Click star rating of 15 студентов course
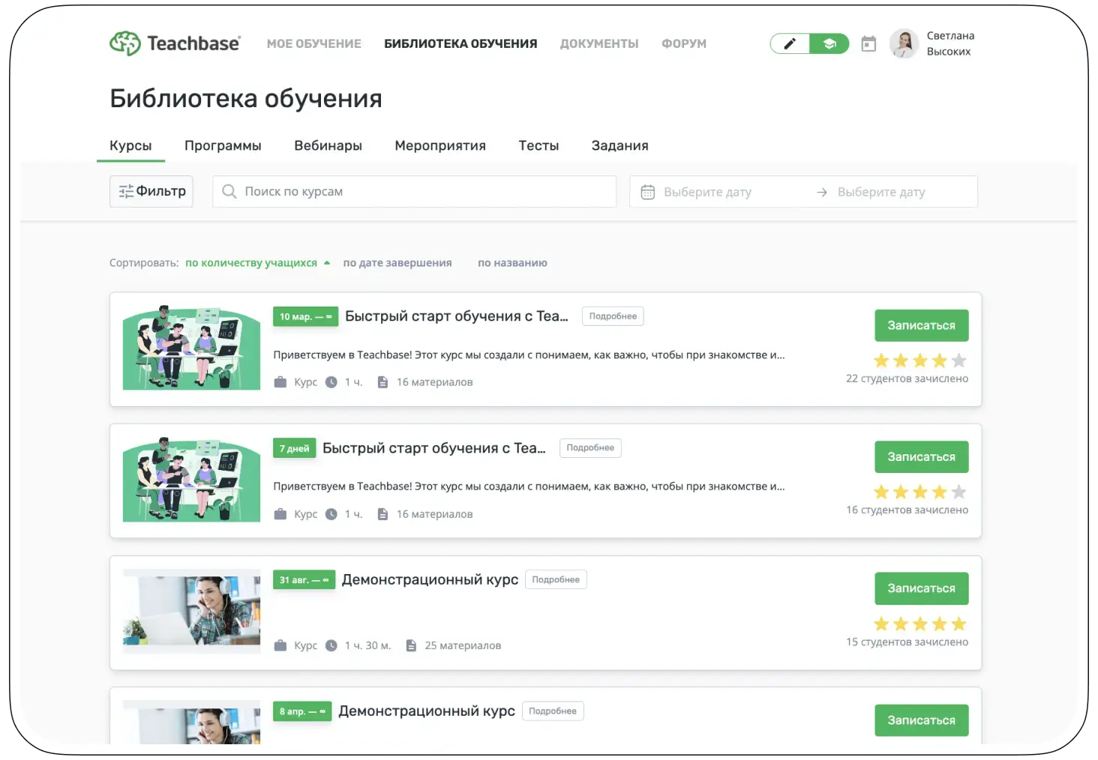Image resolution: width=1098 pixels, height=760 pixels. (920, 624)
